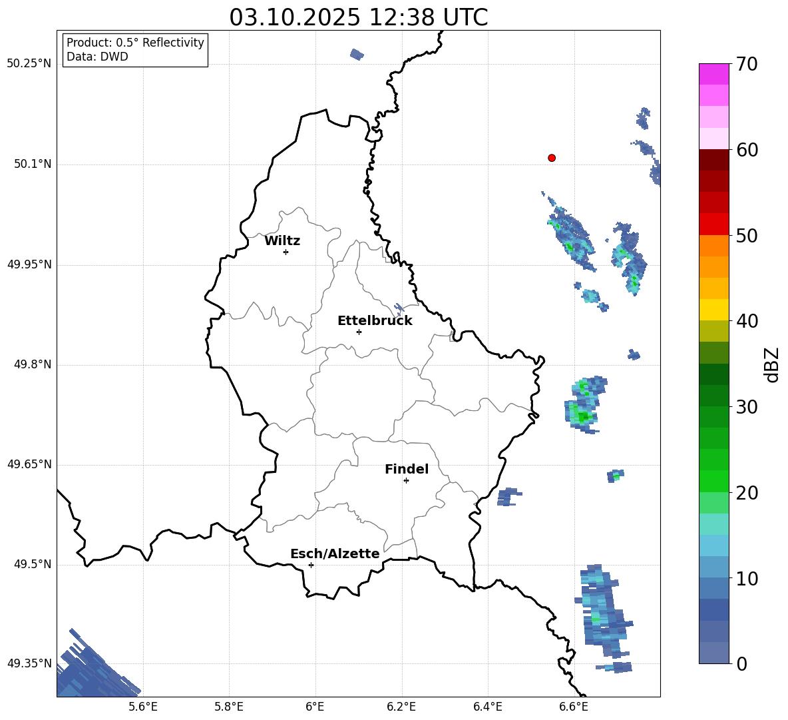Image resolution: width=788 pixels, height=720 pixels.
Task: Click the 50.1°N latitude label
Action: [32, 164]
